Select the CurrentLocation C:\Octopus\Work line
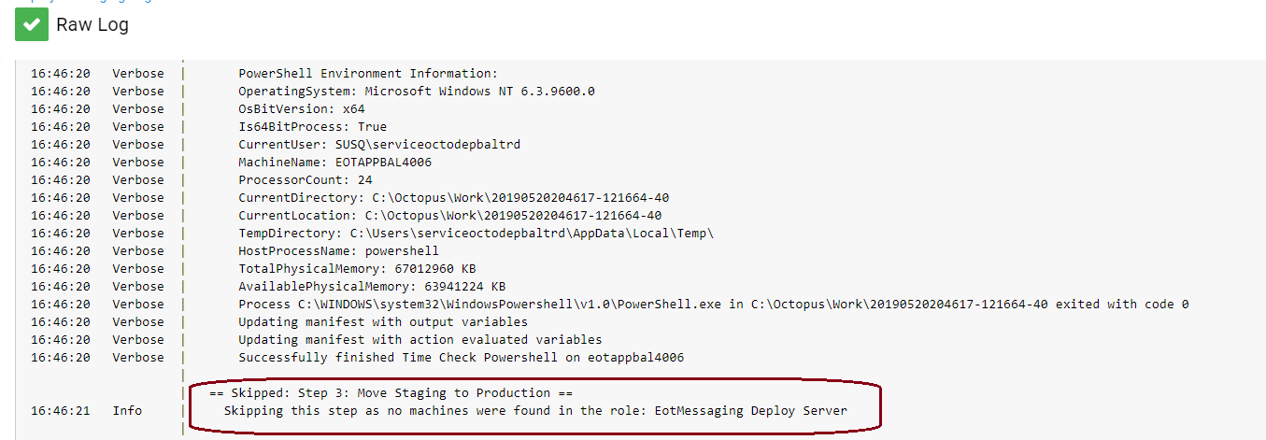The height and width of the screenshot is (440, 1266). 450,216
